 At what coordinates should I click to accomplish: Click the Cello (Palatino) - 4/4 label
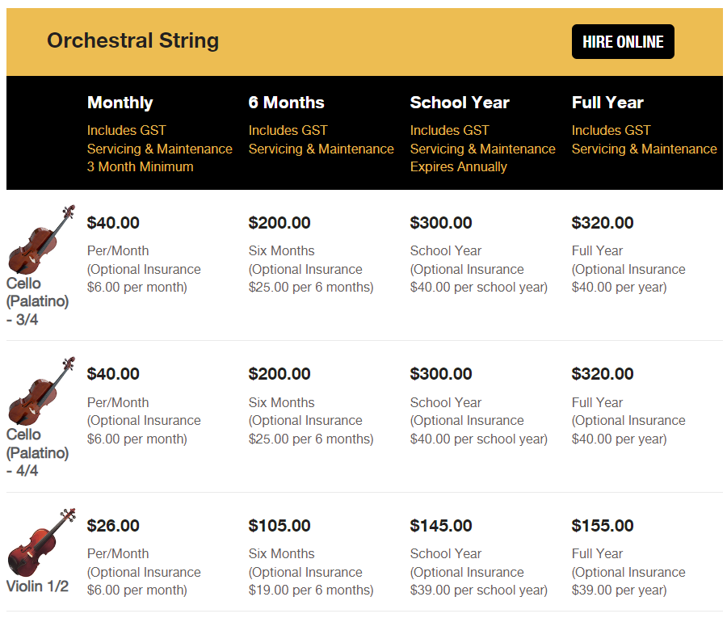pos(37,452)
